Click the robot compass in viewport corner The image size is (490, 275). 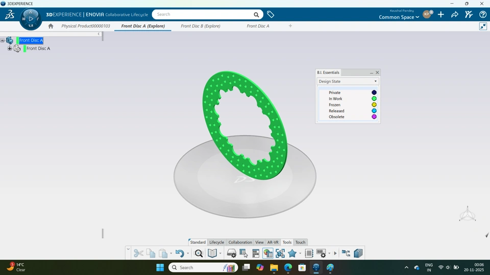(x=468, y=214)
